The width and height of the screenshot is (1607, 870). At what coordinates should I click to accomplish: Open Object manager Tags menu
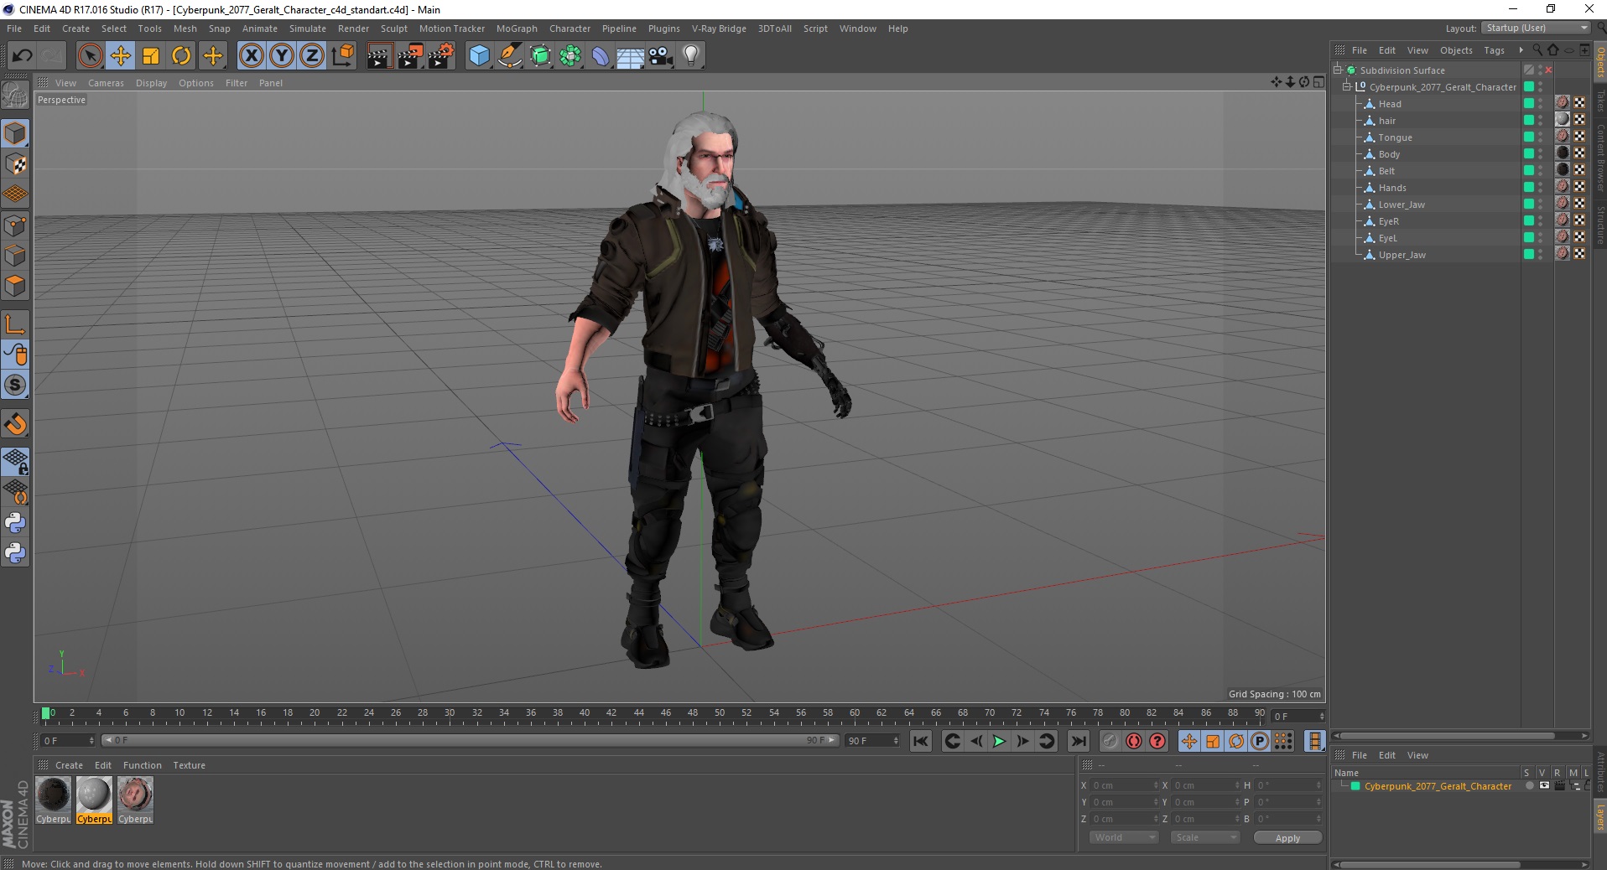coord(1494,50)
